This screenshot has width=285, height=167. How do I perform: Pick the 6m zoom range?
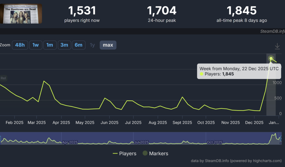pos(78,45)
